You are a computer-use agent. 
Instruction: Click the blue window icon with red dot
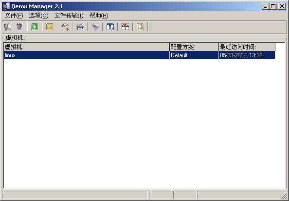pyautogui.click(x=110, y=27)
